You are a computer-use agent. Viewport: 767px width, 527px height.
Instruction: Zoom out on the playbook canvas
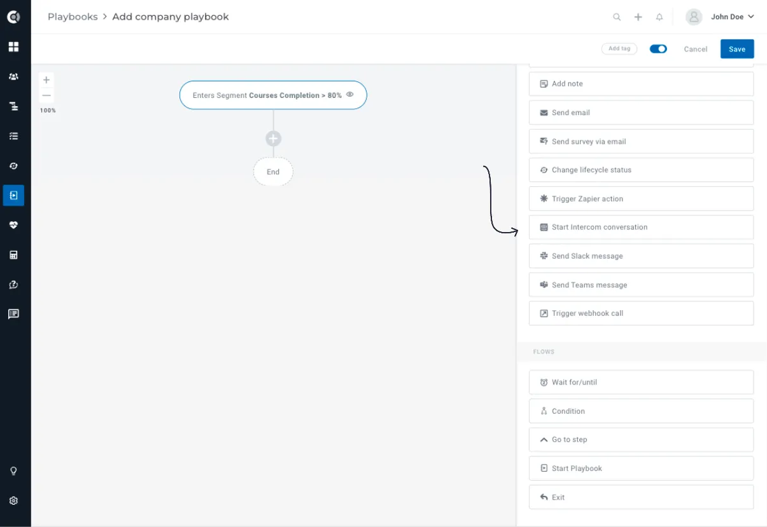[x=46, y=95]
